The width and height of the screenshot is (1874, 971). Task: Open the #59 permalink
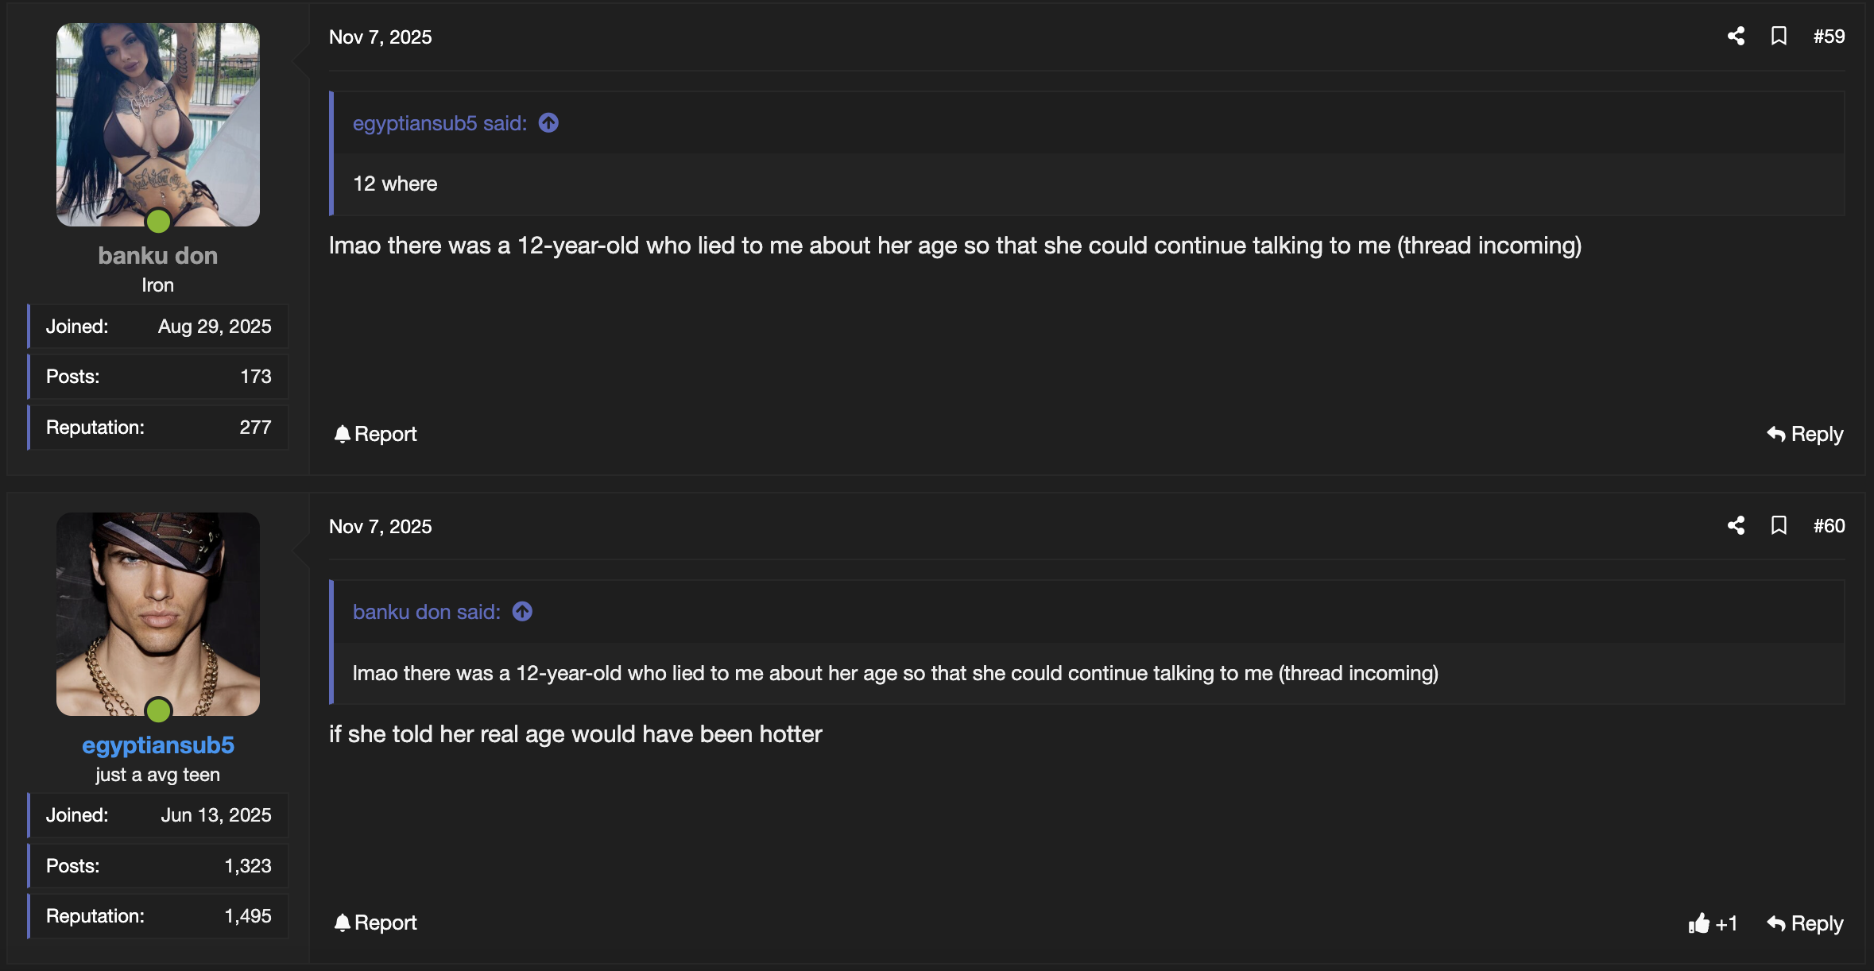(x=1829, y=36)
